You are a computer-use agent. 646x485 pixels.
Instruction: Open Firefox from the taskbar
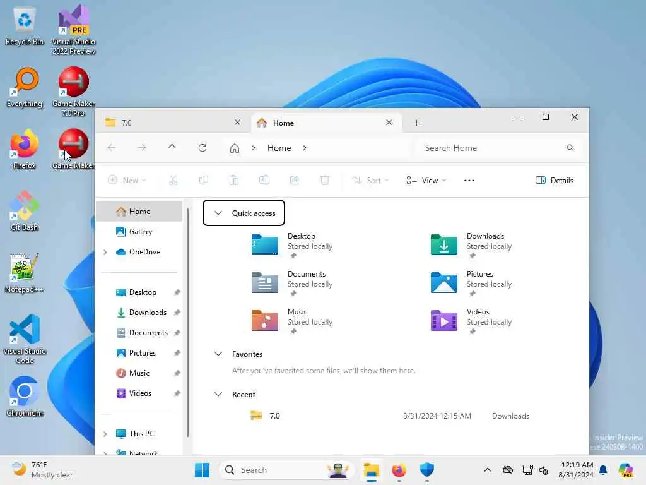tap(399, 470)
